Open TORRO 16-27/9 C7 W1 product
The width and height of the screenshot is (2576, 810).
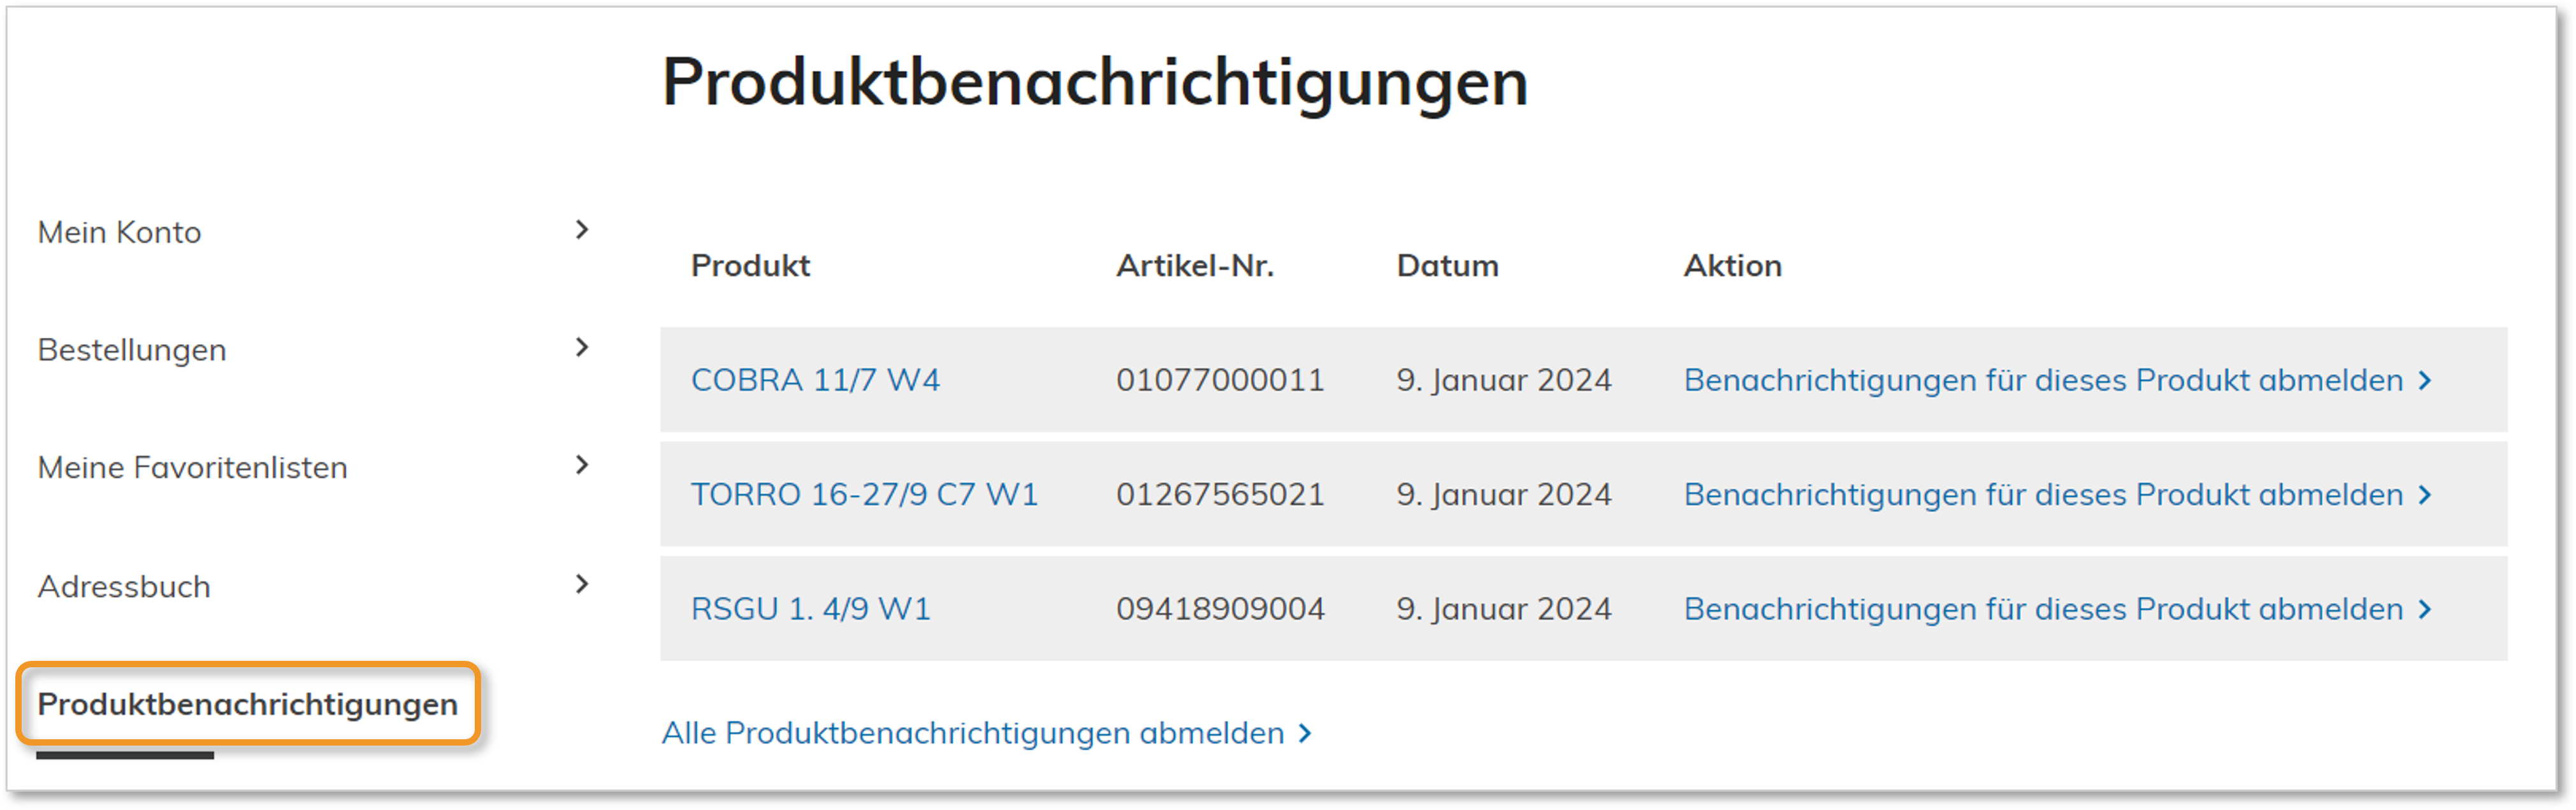[864, 494]
